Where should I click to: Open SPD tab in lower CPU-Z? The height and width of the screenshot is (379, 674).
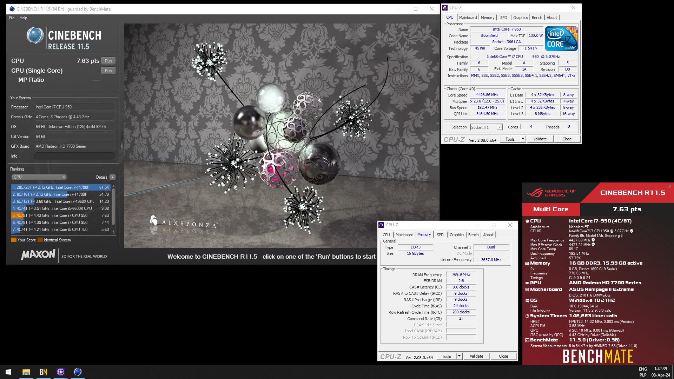(x=440, y=235)
